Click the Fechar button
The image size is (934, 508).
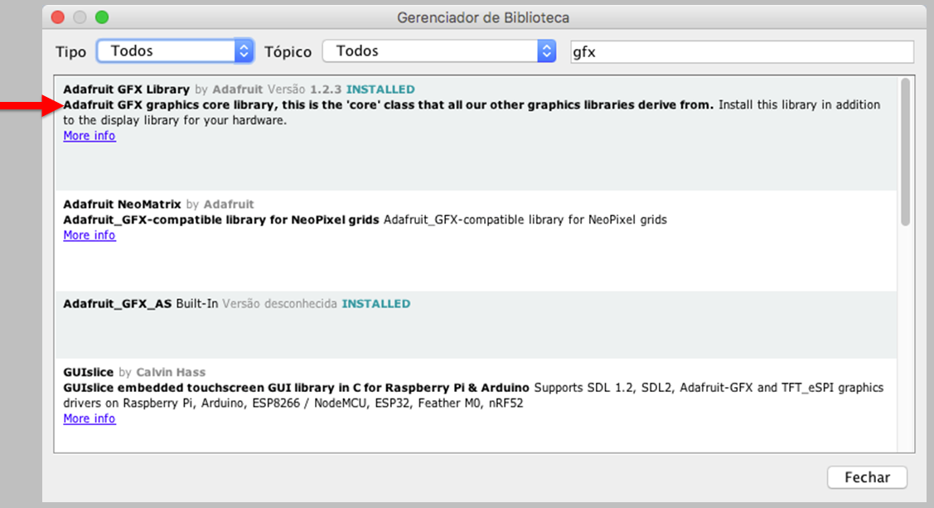pyautogui.click(x=867, y=477)
